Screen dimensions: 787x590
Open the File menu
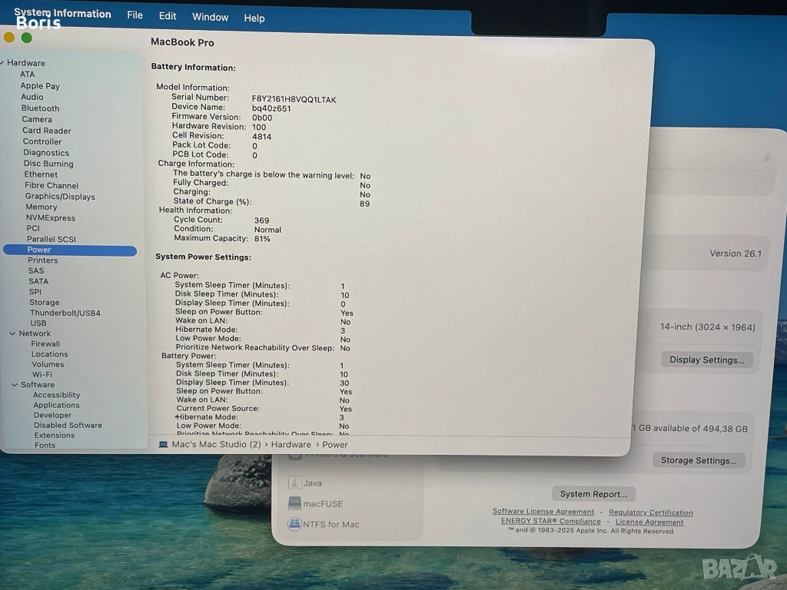point(134,16)
